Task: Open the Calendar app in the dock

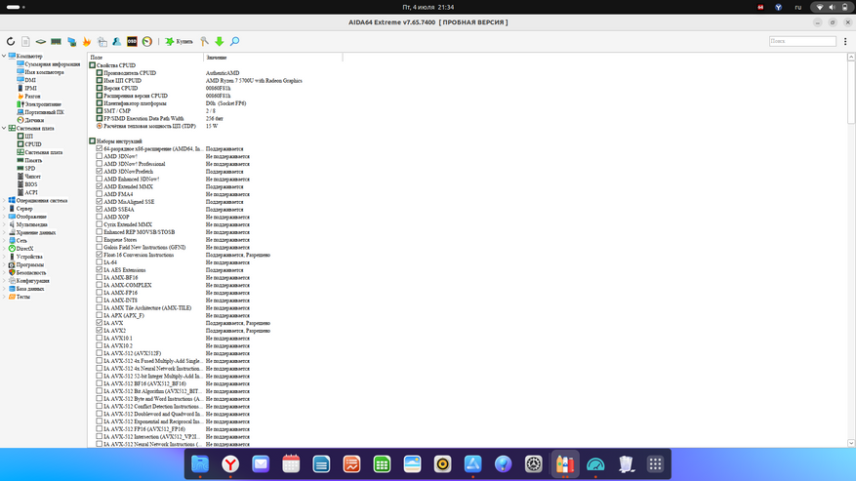Action: [291, 464]
